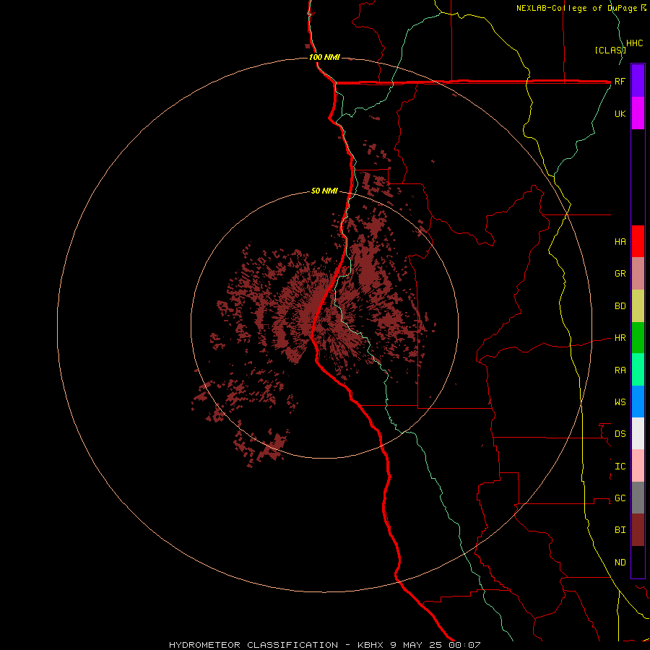Select the BD yellow legend swatch
Image resolution: width=650 pixels, height=650 pixels.
(x=638, y=306)
